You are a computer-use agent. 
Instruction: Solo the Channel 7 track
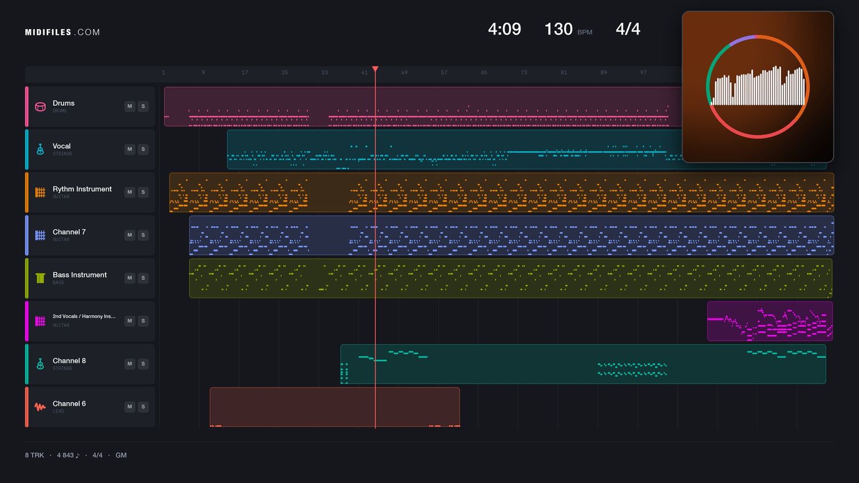143,235
